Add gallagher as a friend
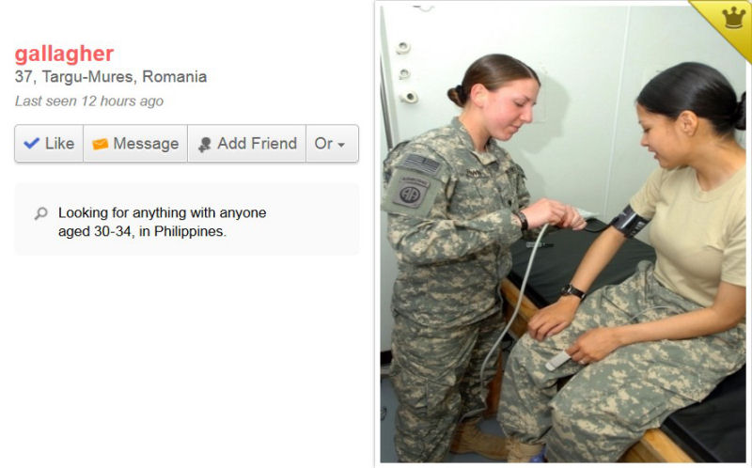Screen dimensions: 752x468 click(246, 144)
